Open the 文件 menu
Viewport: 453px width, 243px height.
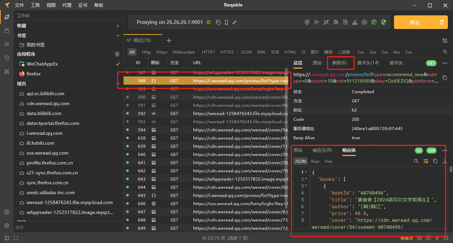tap(19, 5)
